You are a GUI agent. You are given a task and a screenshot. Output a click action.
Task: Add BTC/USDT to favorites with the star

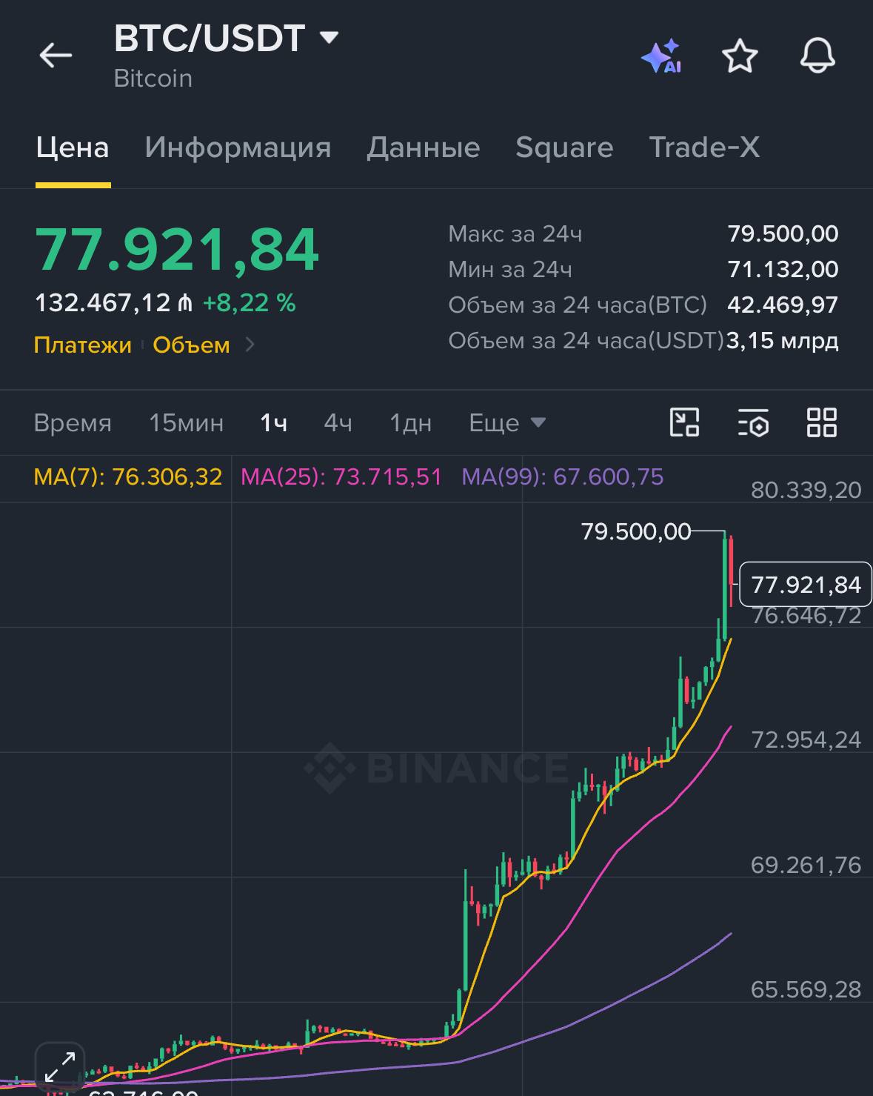(x=740, y=56)
